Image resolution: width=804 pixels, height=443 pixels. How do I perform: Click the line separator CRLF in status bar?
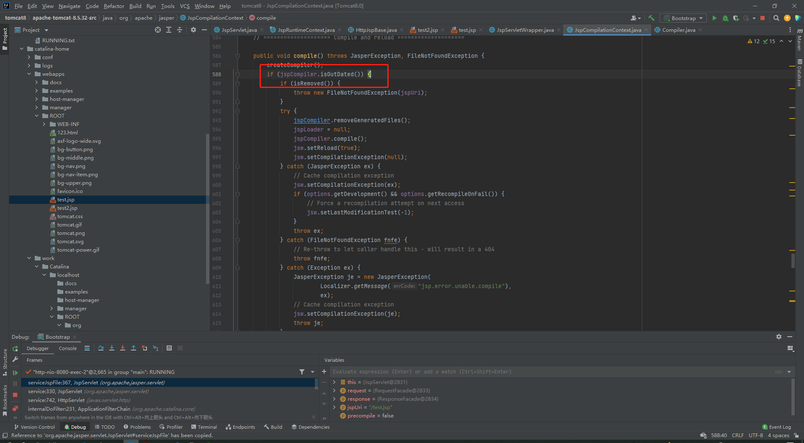[x=737, y=435]
